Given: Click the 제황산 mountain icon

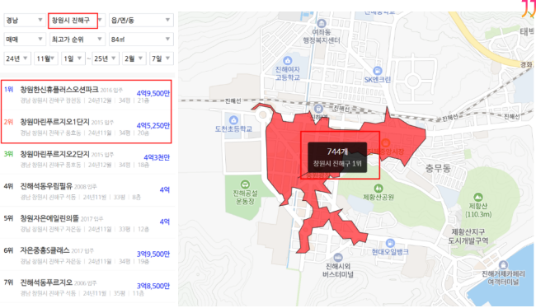Looking at the screenshot, I should tap(478, 197).
